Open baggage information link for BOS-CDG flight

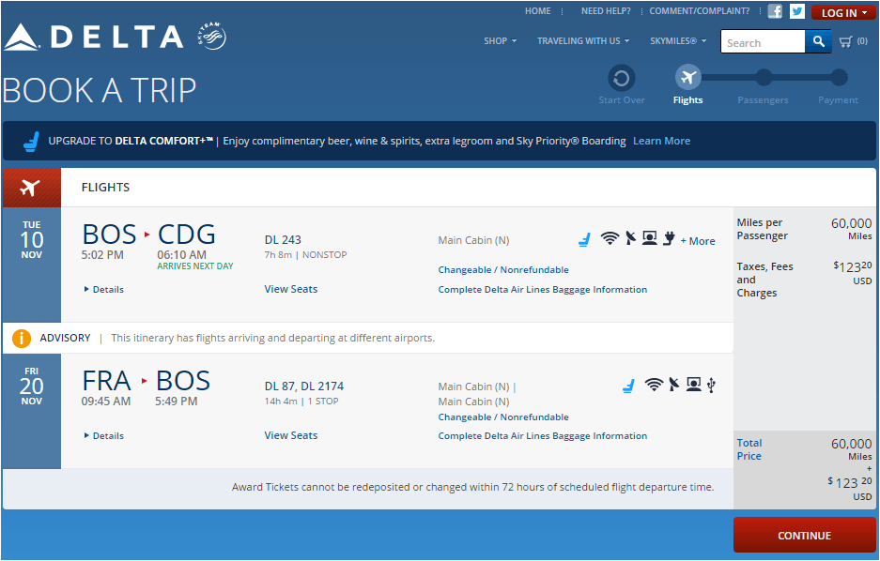pos(543,290)
